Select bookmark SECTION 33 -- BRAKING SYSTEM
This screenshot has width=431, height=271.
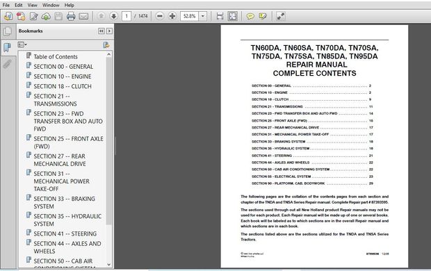tap(65, 202)
